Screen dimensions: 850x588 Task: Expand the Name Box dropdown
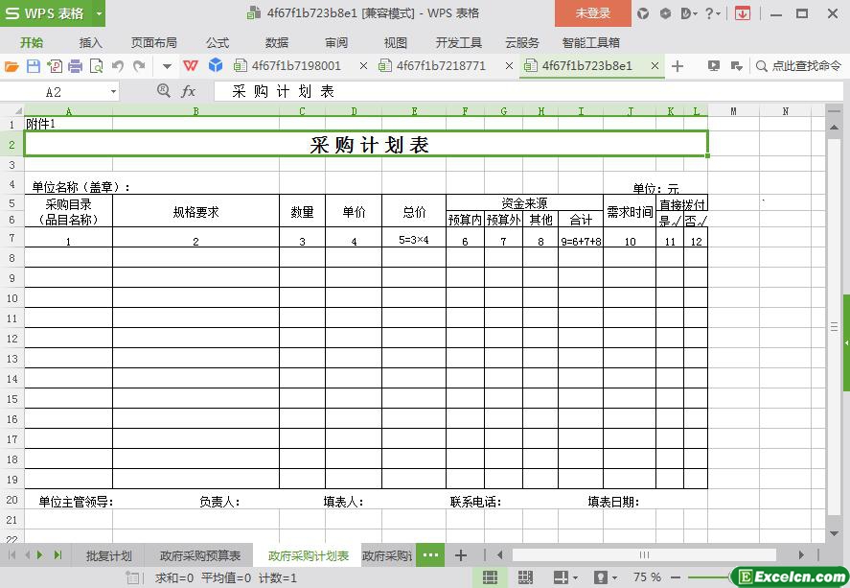click(113, 92)
